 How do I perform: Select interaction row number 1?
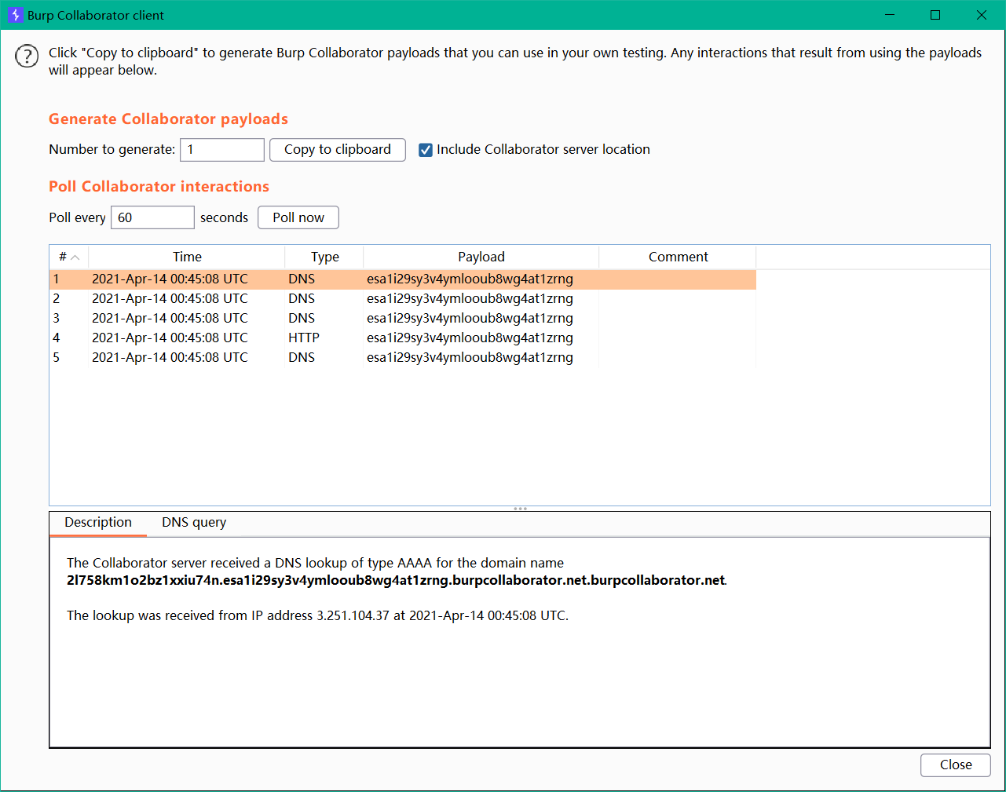pos(403,279)
